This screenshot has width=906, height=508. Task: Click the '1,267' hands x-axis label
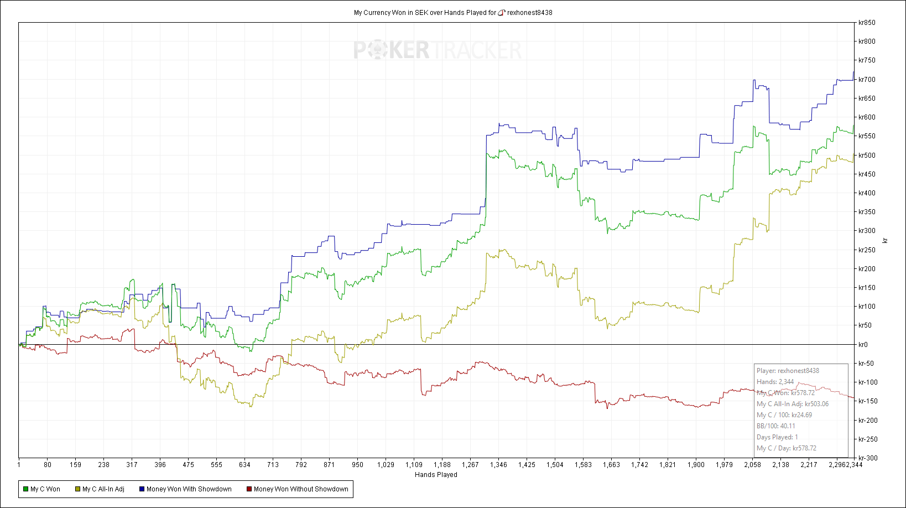470,465
